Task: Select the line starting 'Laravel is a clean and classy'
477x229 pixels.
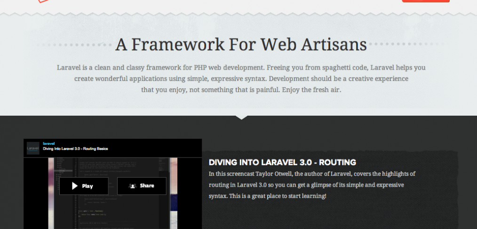Action: (241, 68)
